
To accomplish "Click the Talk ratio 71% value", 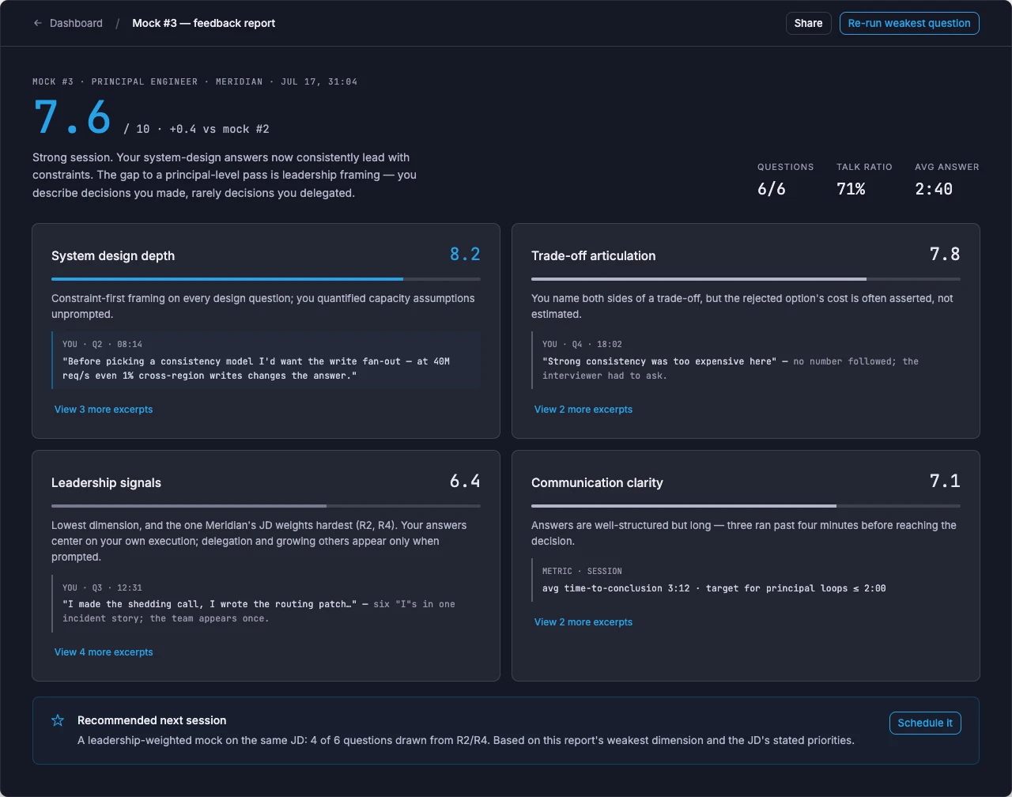I will pos(851,189).
